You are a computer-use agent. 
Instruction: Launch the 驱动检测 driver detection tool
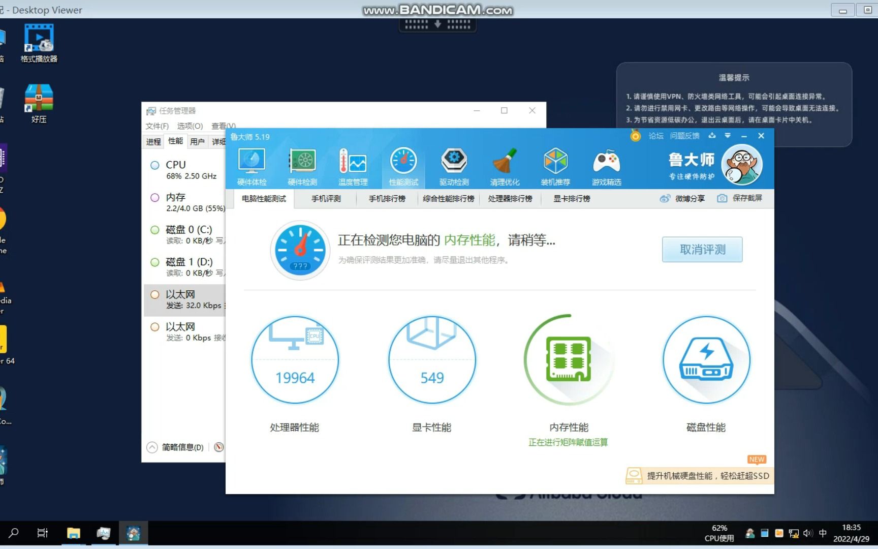454,165
